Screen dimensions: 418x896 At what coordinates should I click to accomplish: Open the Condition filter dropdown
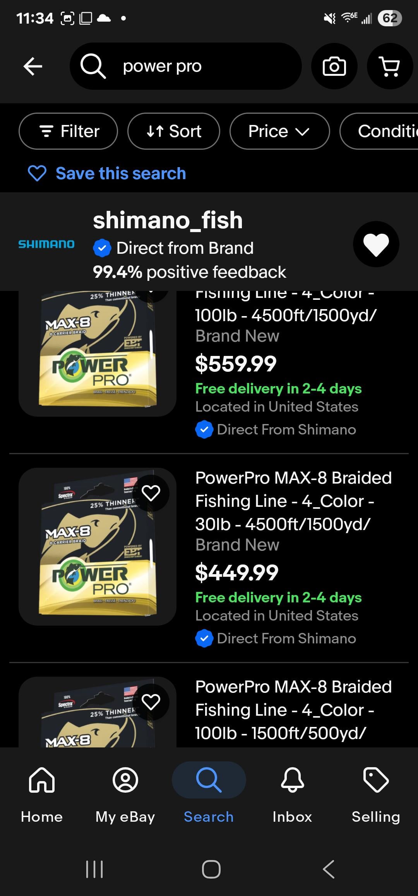[x=383, y=131]
